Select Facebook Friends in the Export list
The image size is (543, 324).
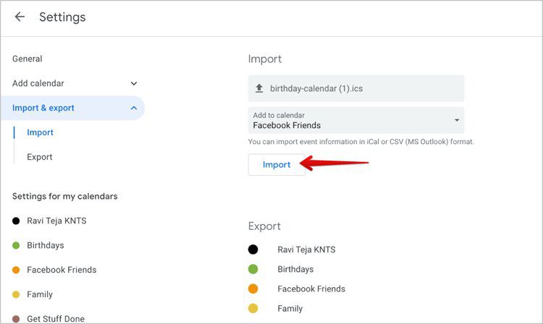coord(311,289)
